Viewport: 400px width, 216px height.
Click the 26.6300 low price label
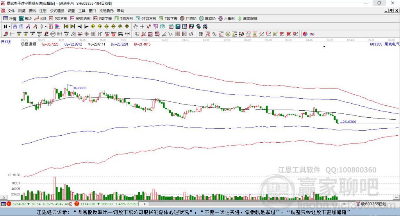pos(349,122)
